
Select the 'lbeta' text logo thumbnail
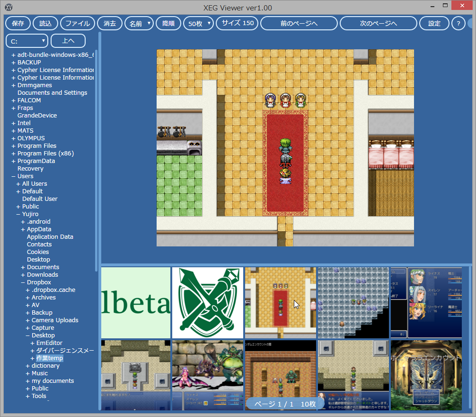click(136, 303)
